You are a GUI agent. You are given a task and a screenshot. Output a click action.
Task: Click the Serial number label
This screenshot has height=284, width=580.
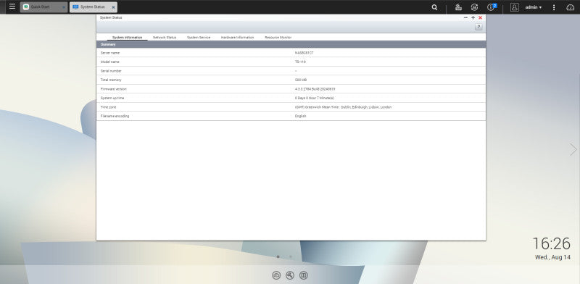[111, 70]
